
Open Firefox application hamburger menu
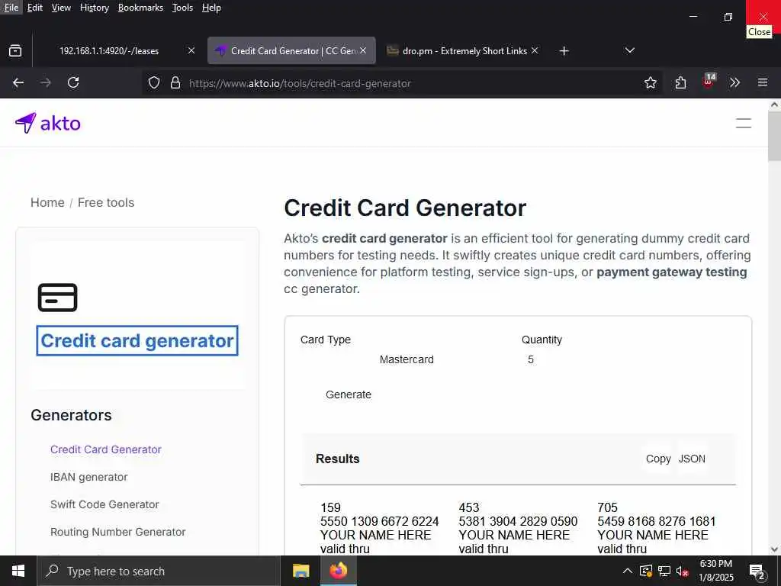[x=763, y=82]
